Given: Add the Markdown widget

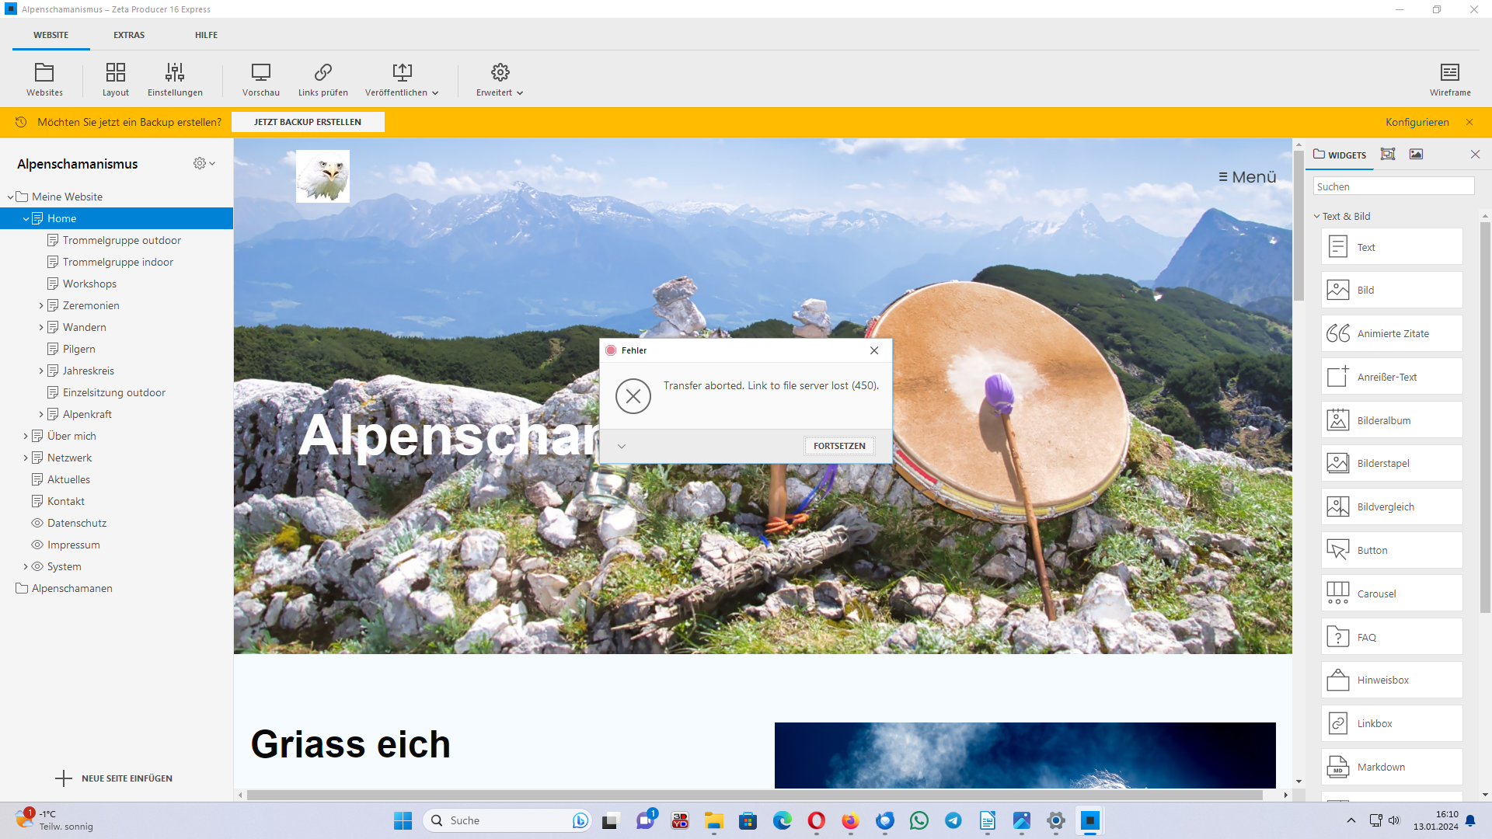Looking at the screenshot, I should [1392, 767].
